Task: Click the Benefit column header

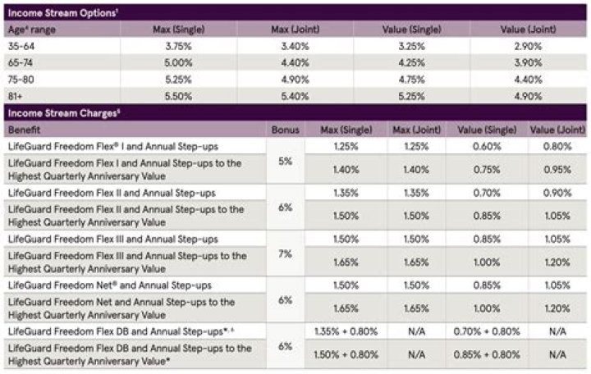Action: tap(24, 130)
